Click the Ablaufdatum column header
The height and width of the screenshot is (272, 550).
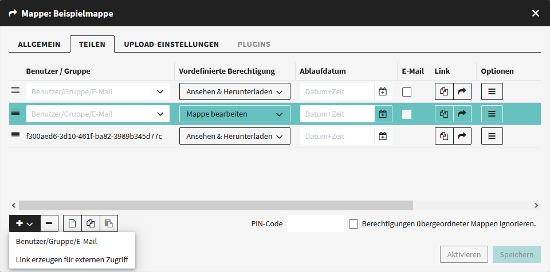[323, 71]
